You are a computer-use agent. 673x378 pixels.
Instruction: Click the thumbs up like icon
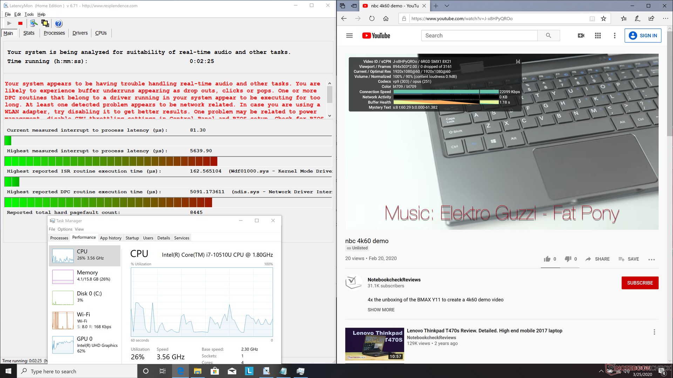pos(547,259)
